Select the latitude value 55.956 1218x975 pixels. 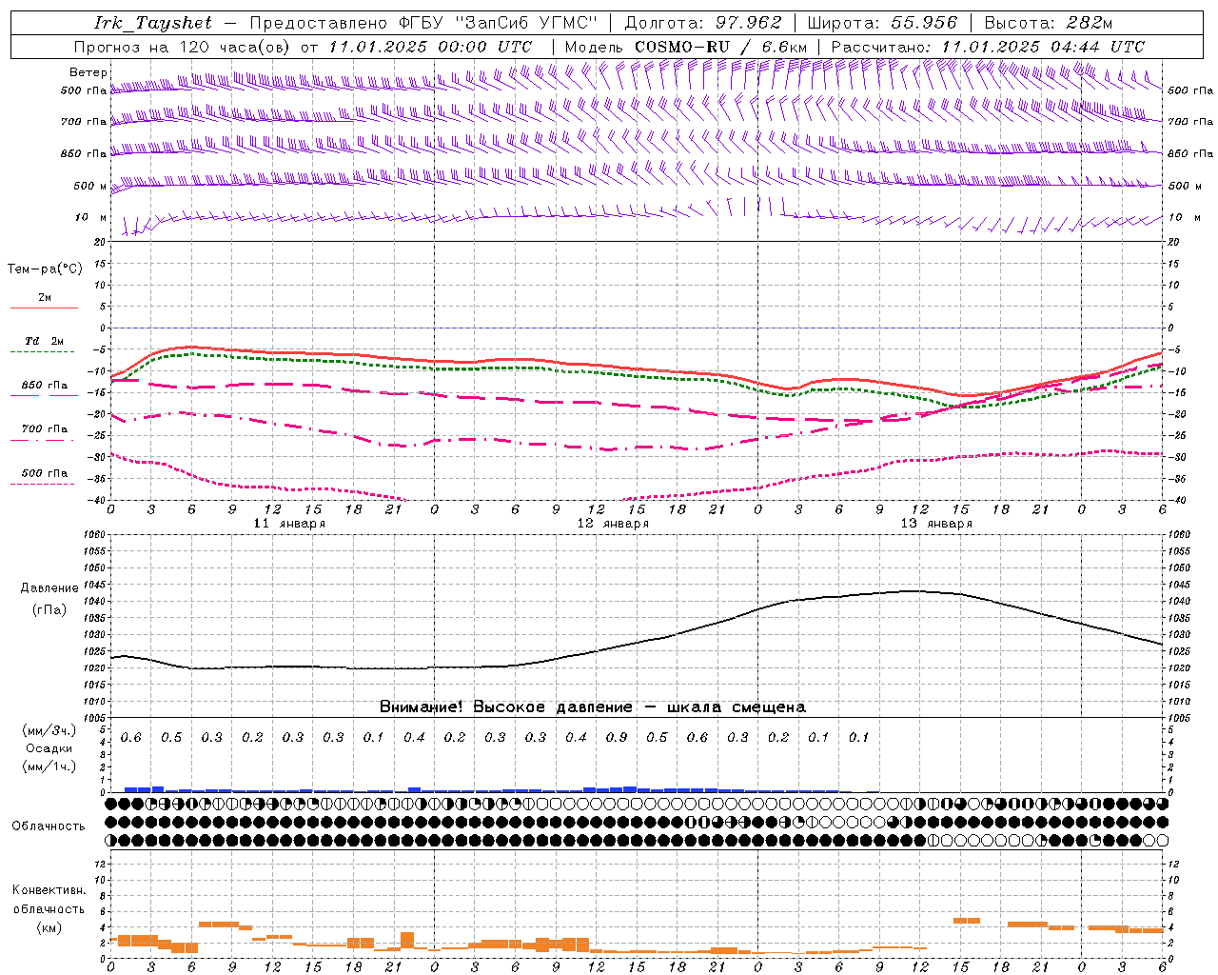924,23
